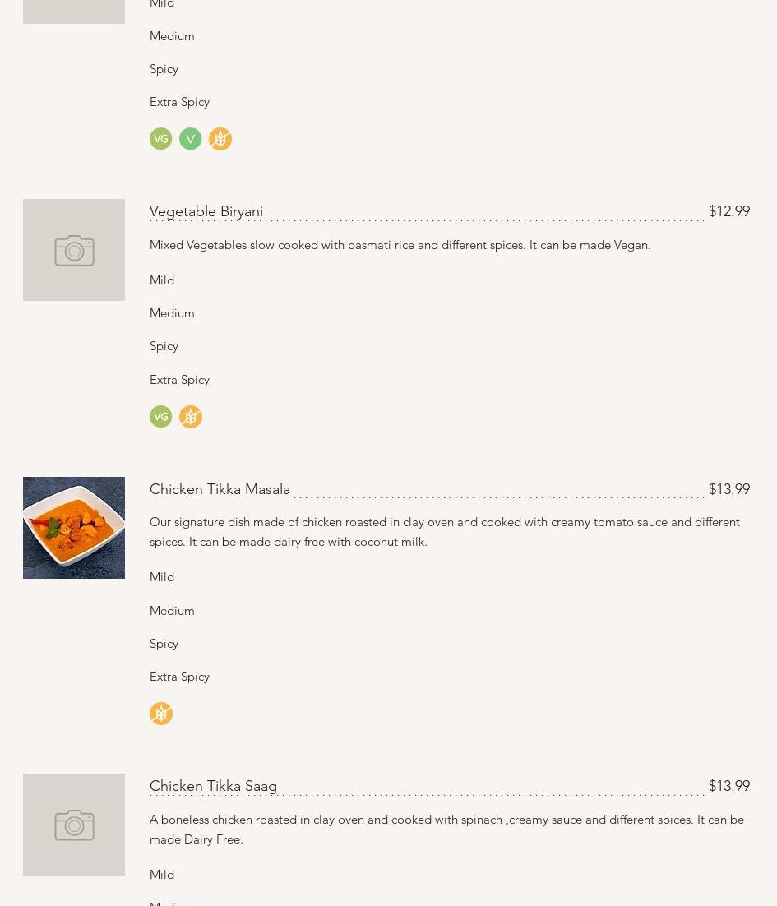Select Mild option for Chicken Tikka Saag
This screenshot has height=906, width=777.
point(162,875)
